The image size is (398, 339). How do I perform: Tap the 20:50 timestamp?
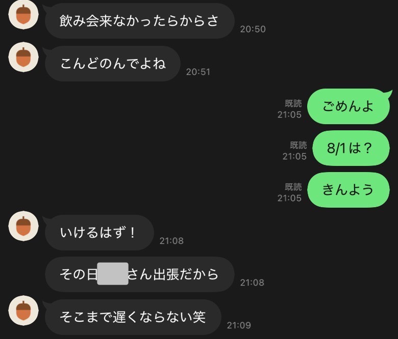tap(253, 30)
